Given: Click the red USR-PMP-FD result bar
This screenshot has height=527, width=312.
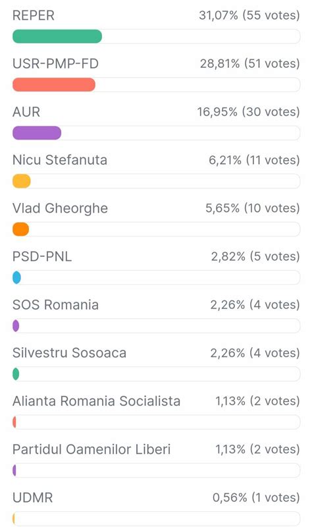Looking at the screenshot, I should point(54,85).
